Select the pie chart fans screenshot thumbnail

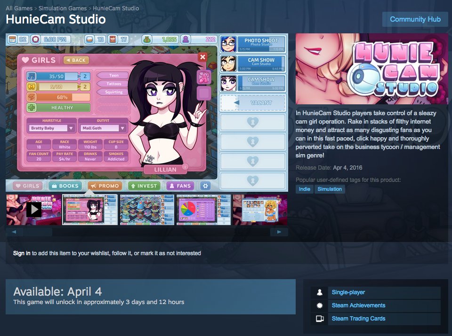click(x=203, y=210)
